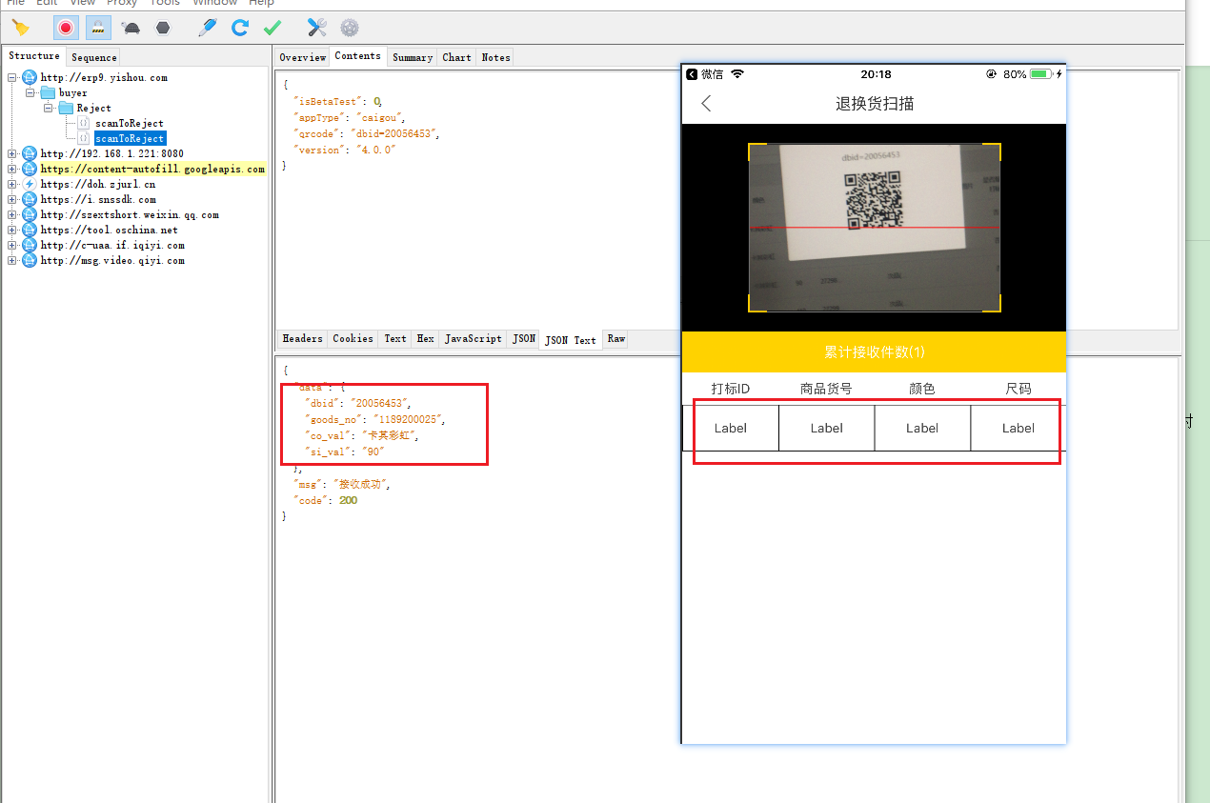Tap the yellow 累计接收件数(1) bar
The width and height of the screenshot is (1210, 803).
(874, 352)
